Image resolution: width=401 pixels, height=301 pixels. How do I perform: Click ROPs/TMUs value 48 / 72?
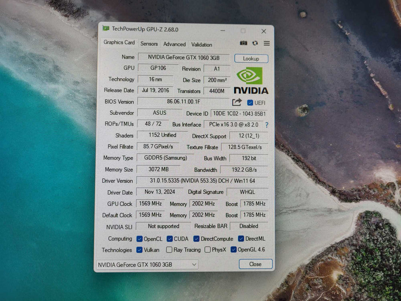click(x=153, y=124)
